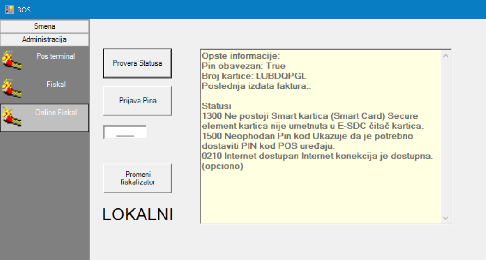Click the status box vertical scrollbar track

point(446,139)
